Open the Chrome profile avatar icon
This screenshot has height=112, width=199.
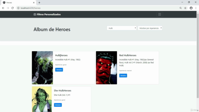[191, 8]
